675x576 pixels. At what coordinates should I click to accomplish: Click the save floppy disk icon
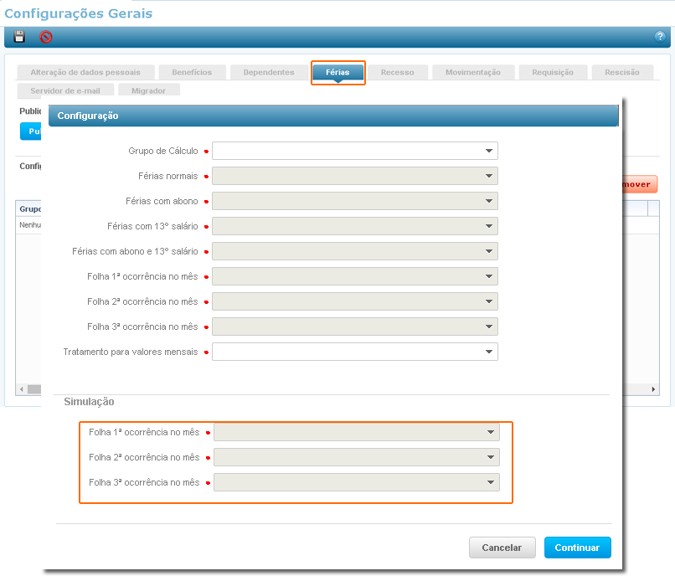(x=19, y=37)
